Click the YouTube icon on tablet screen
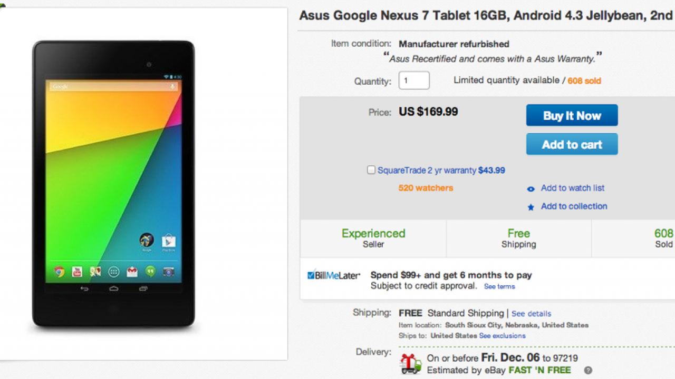Image resolution: width=675 pixels, height=379 pixels. tap(77, 272)
